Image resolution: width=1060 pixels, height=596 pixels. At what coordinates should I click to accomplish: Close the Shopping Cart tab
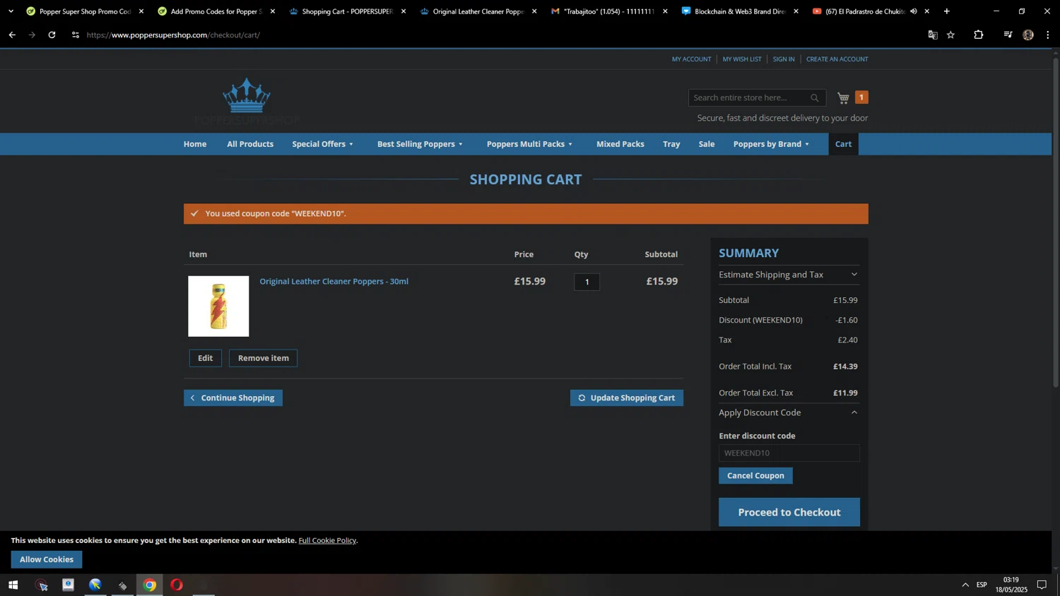(x=404, y=11)
